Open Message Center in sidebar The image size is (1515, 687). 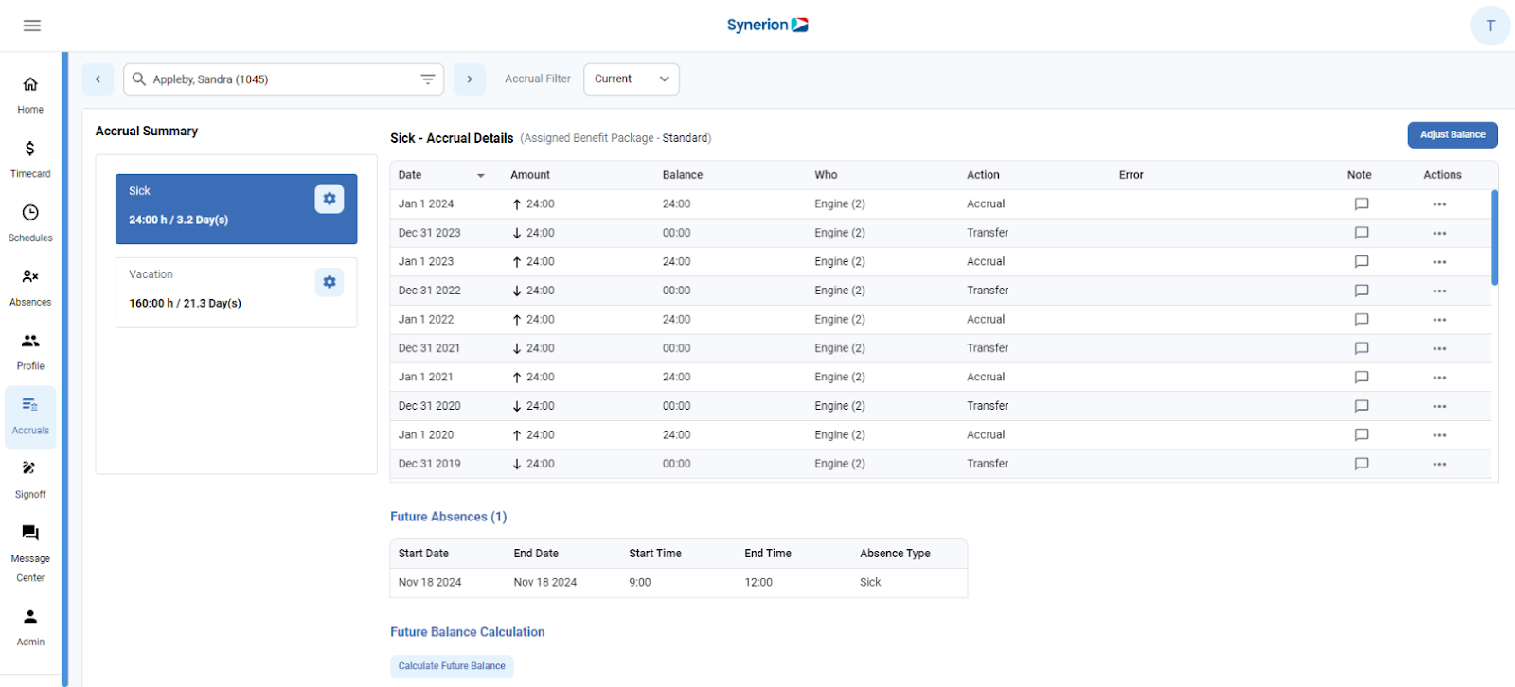click(30, 555)
